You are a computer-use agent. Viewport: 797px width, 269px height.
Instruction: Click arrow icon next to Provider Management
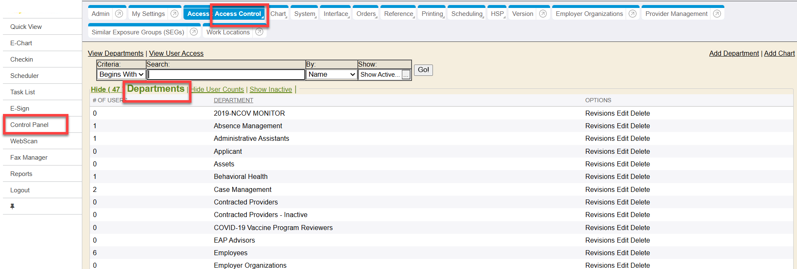[x=717, y=14]
